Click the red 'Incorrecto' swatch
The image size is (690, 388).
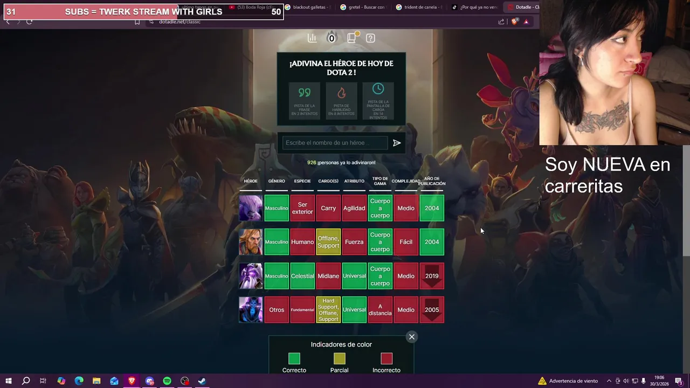click(387, 358)
